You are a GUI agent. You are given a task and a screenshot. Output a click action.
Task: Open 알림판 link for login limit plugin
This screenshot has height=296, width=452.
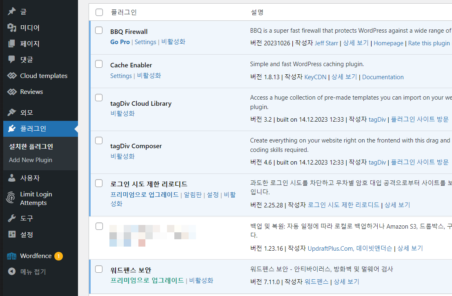[x=193, y=195]
